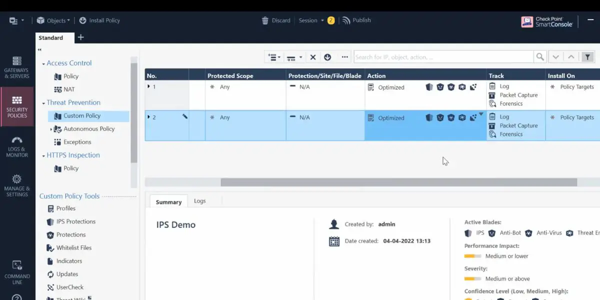Expand rule 1 row arrow
This screenshot has height=300, width=600.
tap(148, 86)
